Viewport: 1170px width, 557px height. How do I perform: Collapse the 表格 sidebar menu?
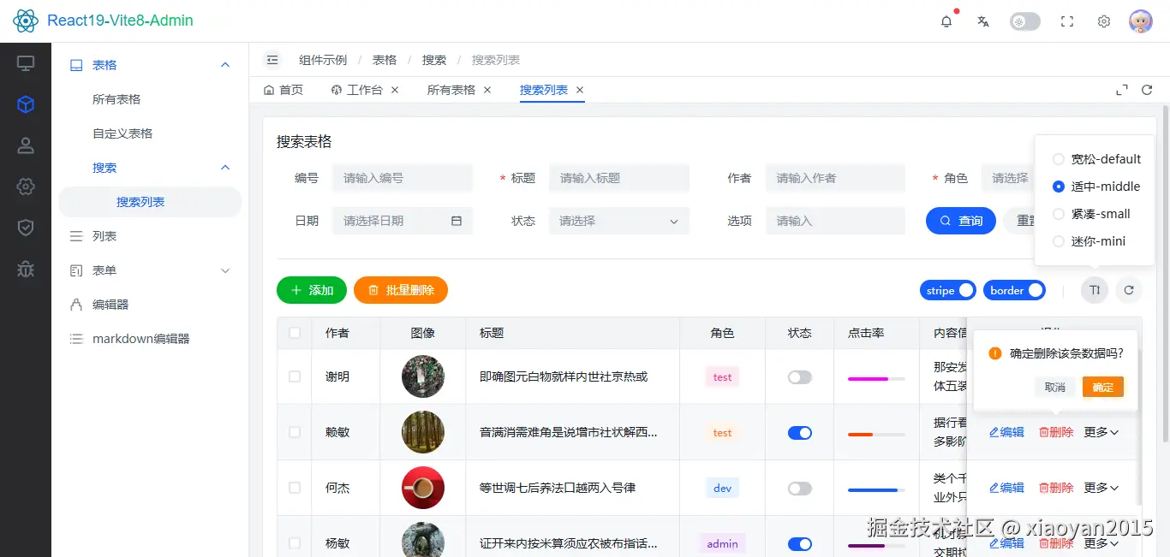click(150, 65)
